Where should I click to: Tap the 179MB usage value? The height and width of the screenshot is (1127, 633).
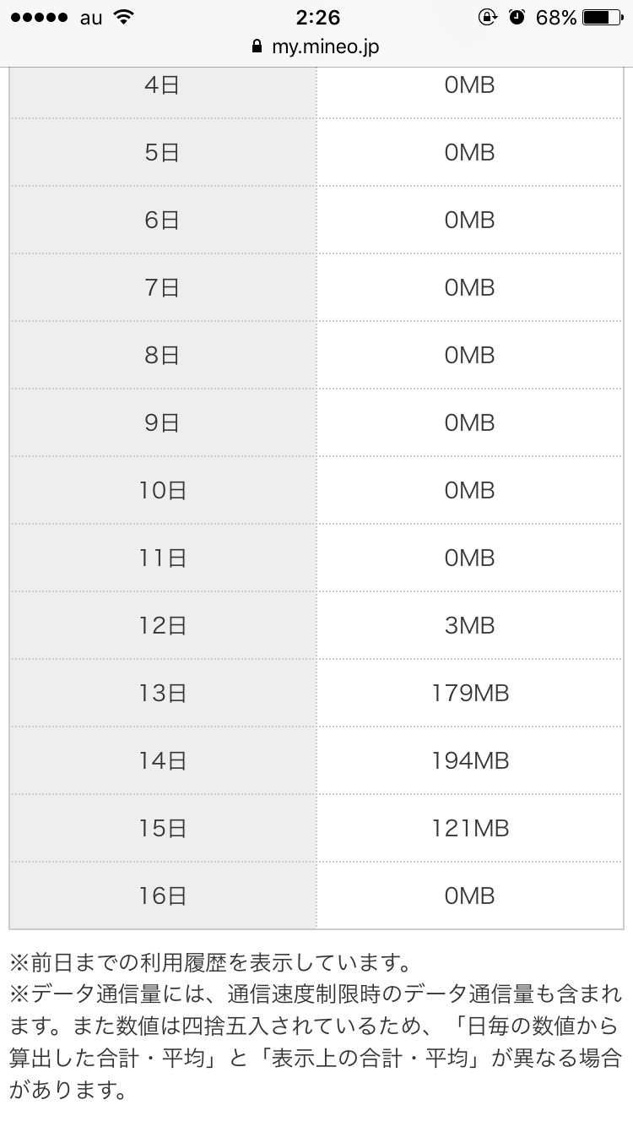pos(470,693)
